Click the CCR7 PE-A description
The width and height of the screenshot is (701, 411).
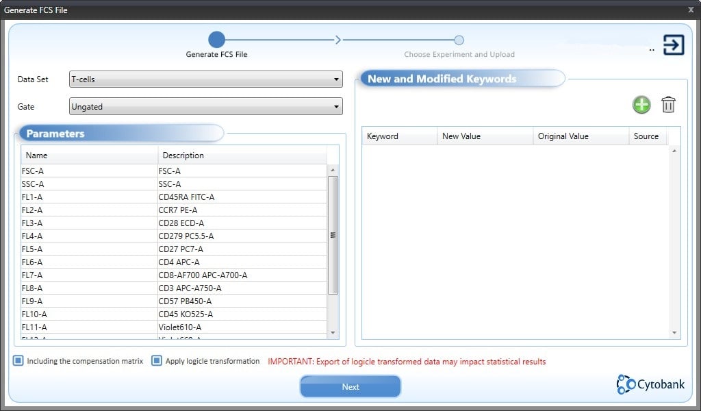pyautogui.click(x=178, y=210)
